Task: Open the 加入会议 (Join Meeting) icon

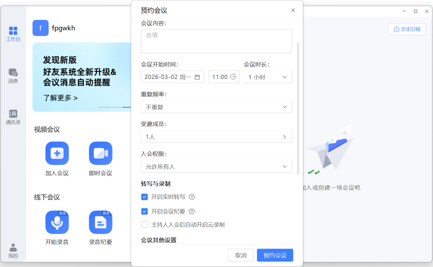Action: coord(57,153)
